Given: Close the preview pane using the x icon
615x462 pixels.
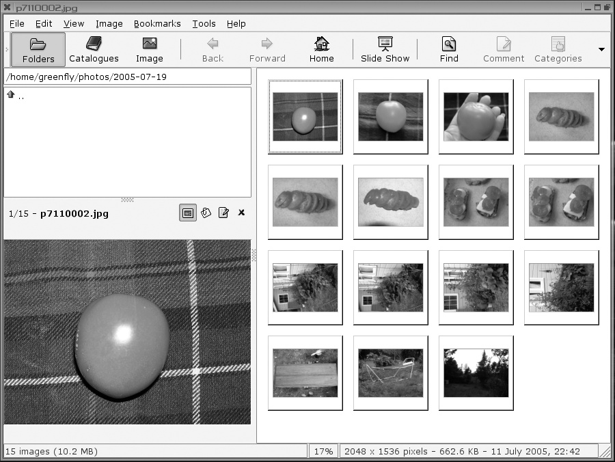Looking at the screenshot, I should click(x=241, y=213).
